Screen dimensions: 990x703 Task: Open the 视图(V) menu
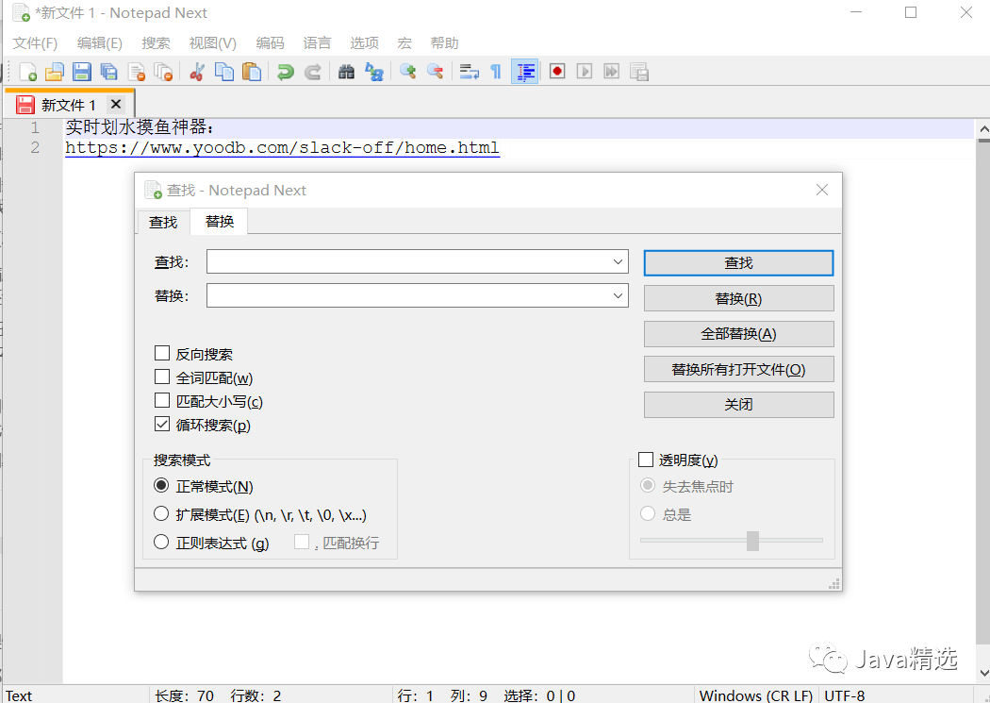tap(213, 43)
